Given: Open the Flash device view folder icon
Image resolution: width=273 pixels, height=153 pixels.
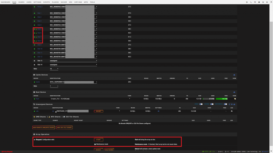Looking at the screenshot, I should click(235, 99).
